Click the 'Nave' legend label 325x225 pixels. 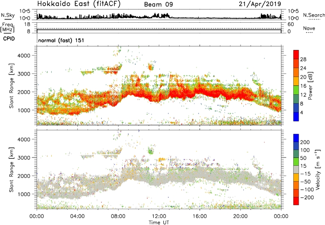point(309,28)
